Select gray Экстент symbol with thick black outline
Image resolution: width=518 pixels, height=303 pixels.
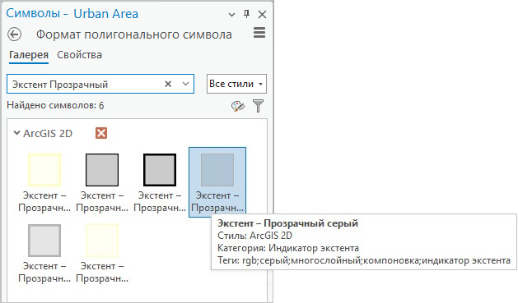tap(160, 181)
